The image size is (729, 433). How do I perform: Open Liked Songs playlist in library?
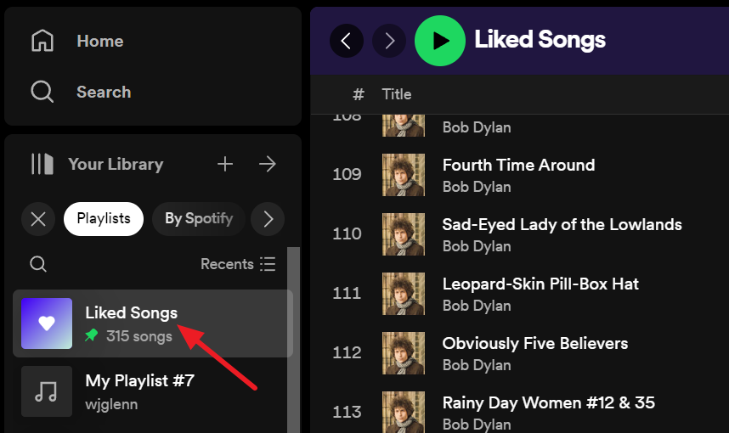coord(132,313)
